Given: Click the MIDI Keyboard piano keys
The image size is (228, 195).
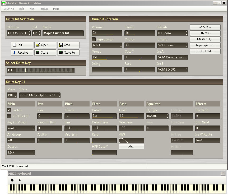Looking at the screenshot, I should [x=117, y=189].
